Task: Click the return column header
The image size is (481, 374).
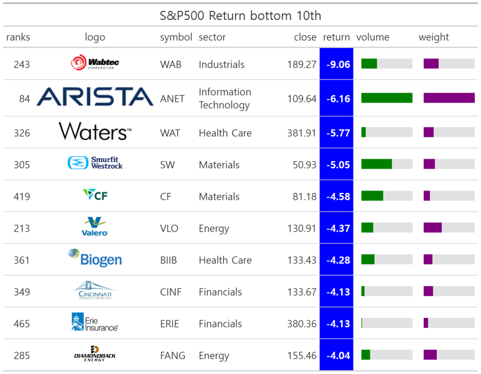Action: [336, 37]
